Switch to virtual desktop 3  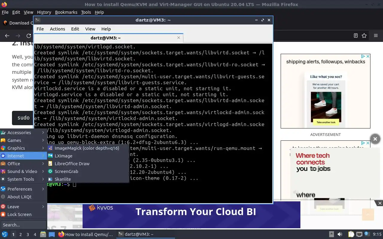pyautogui.click(x=28, y=235)
